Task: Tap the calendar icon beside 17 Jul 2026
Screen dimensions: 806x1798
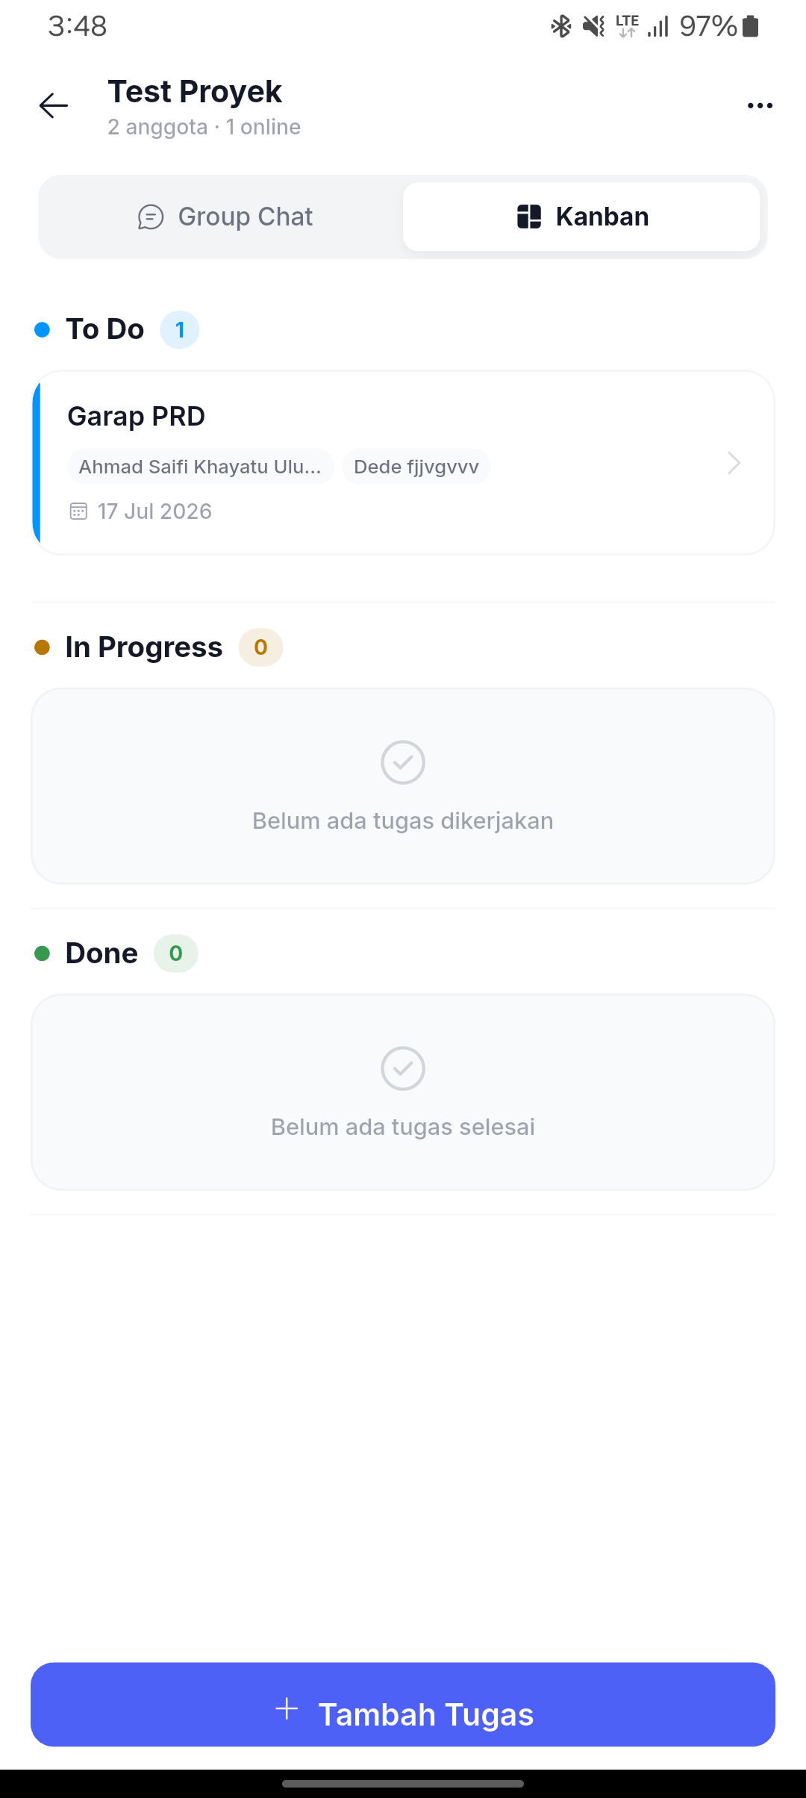Action: click(78, 511)
